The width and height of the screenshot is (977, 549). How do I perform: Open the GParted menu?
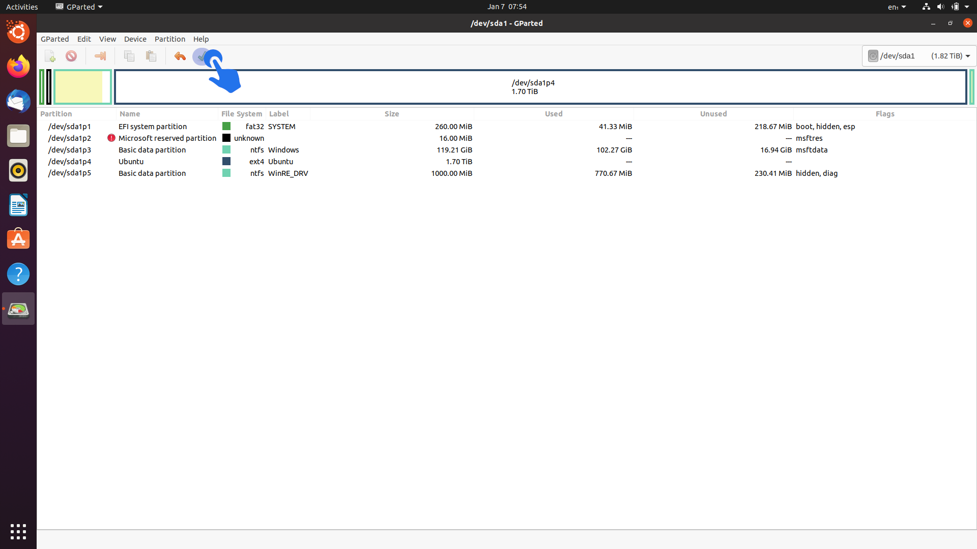[x=55, y=39]
